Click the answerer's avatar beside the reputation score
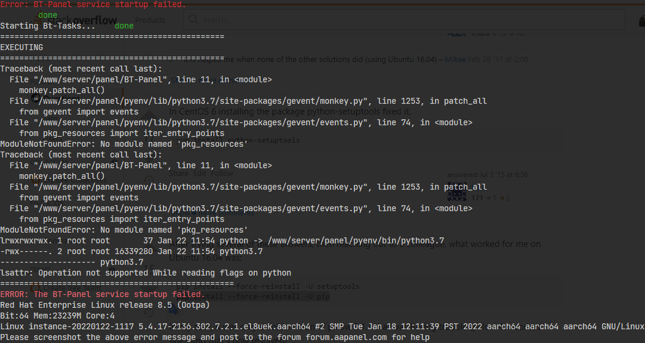Screen dimensions: 645x343 [456, 192]
